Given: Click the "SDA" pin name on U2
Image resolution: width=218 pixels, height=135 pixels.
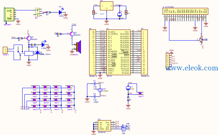Looking at the screenshot, I should 108,129.
